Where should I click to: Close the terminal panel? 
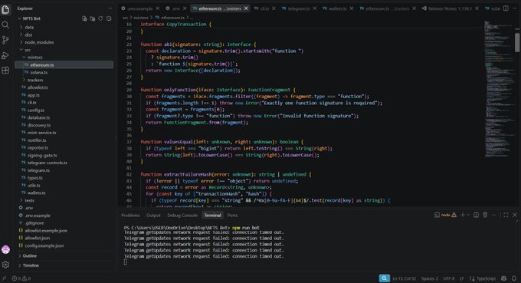515,216
